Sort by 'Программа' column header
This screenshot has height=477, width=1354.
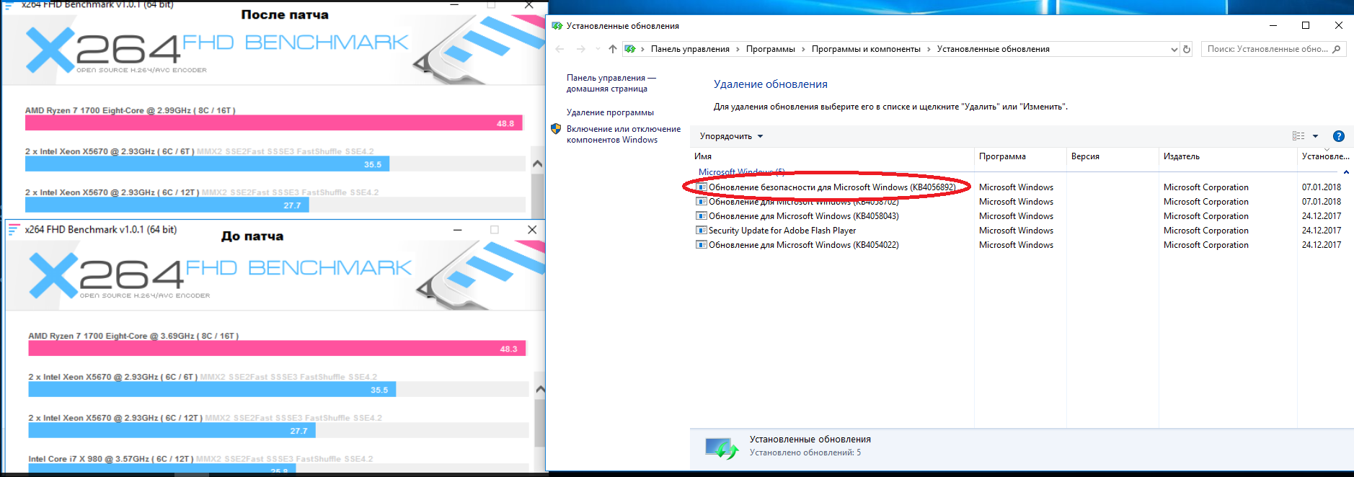pyautogui.click(x=1019, y=156)
